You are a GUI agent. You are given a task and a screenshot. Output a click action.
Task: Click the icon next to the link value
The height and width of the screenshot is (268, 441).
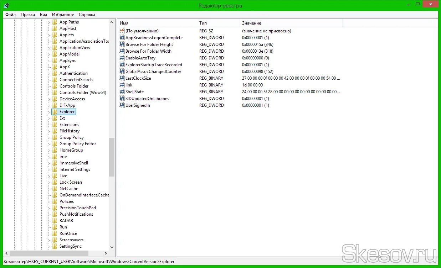(121, 85)
